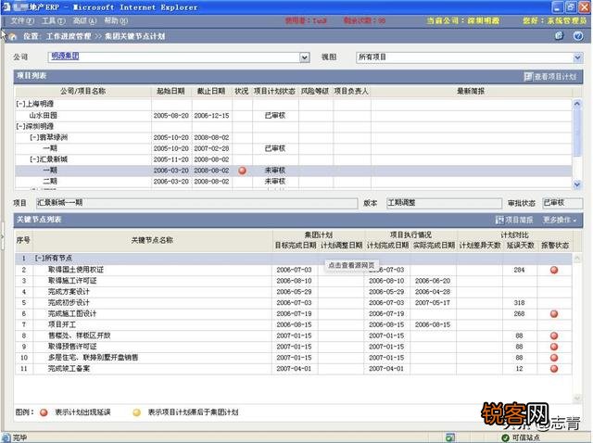Collapse the 上海明源 tree node
This screenshot has height=443, width=593.
coord(20,104)
